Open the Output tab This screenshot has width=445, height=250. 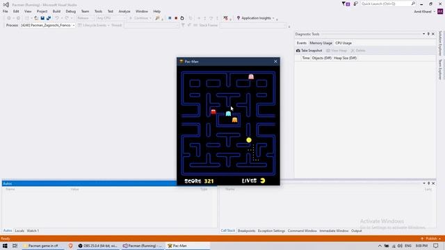357,231
